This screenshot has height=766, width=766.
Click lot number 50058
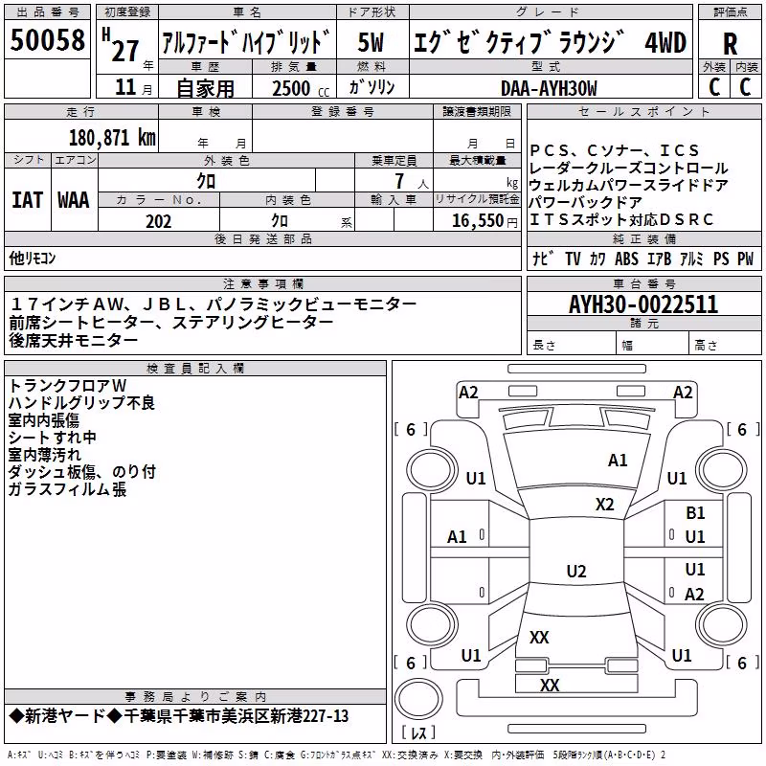(47, 40)
